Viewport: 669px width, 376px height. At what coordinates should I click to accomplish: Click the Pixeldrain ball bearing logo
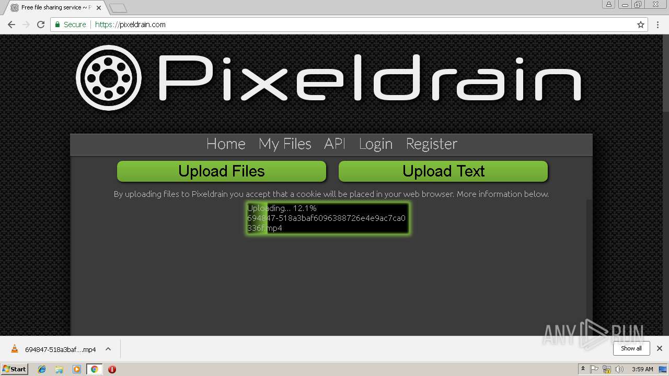109,78
